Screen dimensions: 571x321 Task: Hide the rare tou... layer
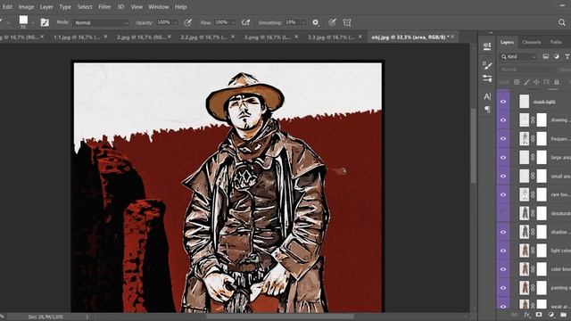503,194
